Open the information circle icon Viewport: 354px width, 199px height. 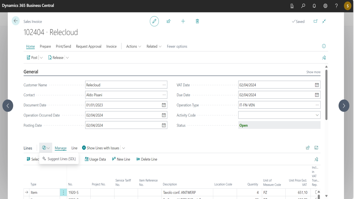pyautogui.click(x=324, y=46)
